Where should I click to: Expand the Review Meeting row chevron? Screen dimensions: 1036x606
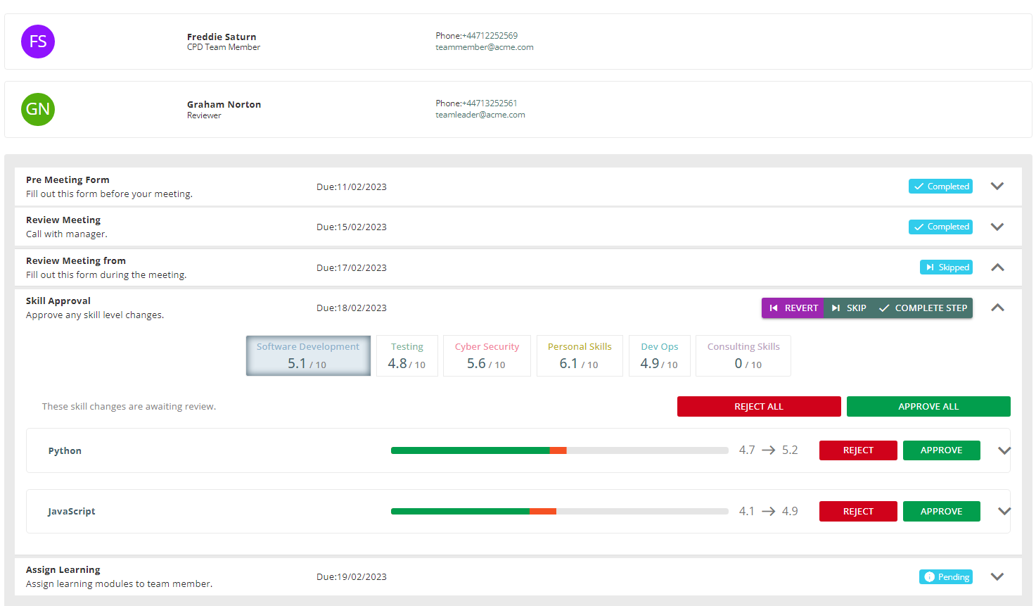pyautogui.click(x=997, y=227)
